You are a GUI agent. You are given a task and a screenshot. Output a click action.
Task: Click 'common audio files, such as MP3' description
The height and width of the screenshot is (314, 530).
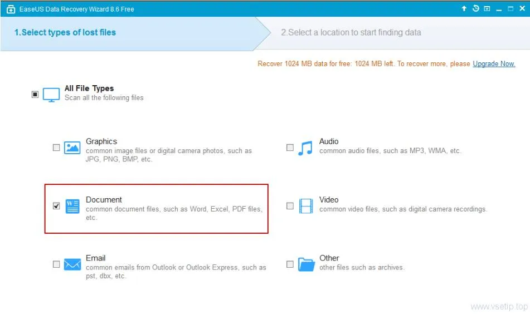click(x=390, y=151)
